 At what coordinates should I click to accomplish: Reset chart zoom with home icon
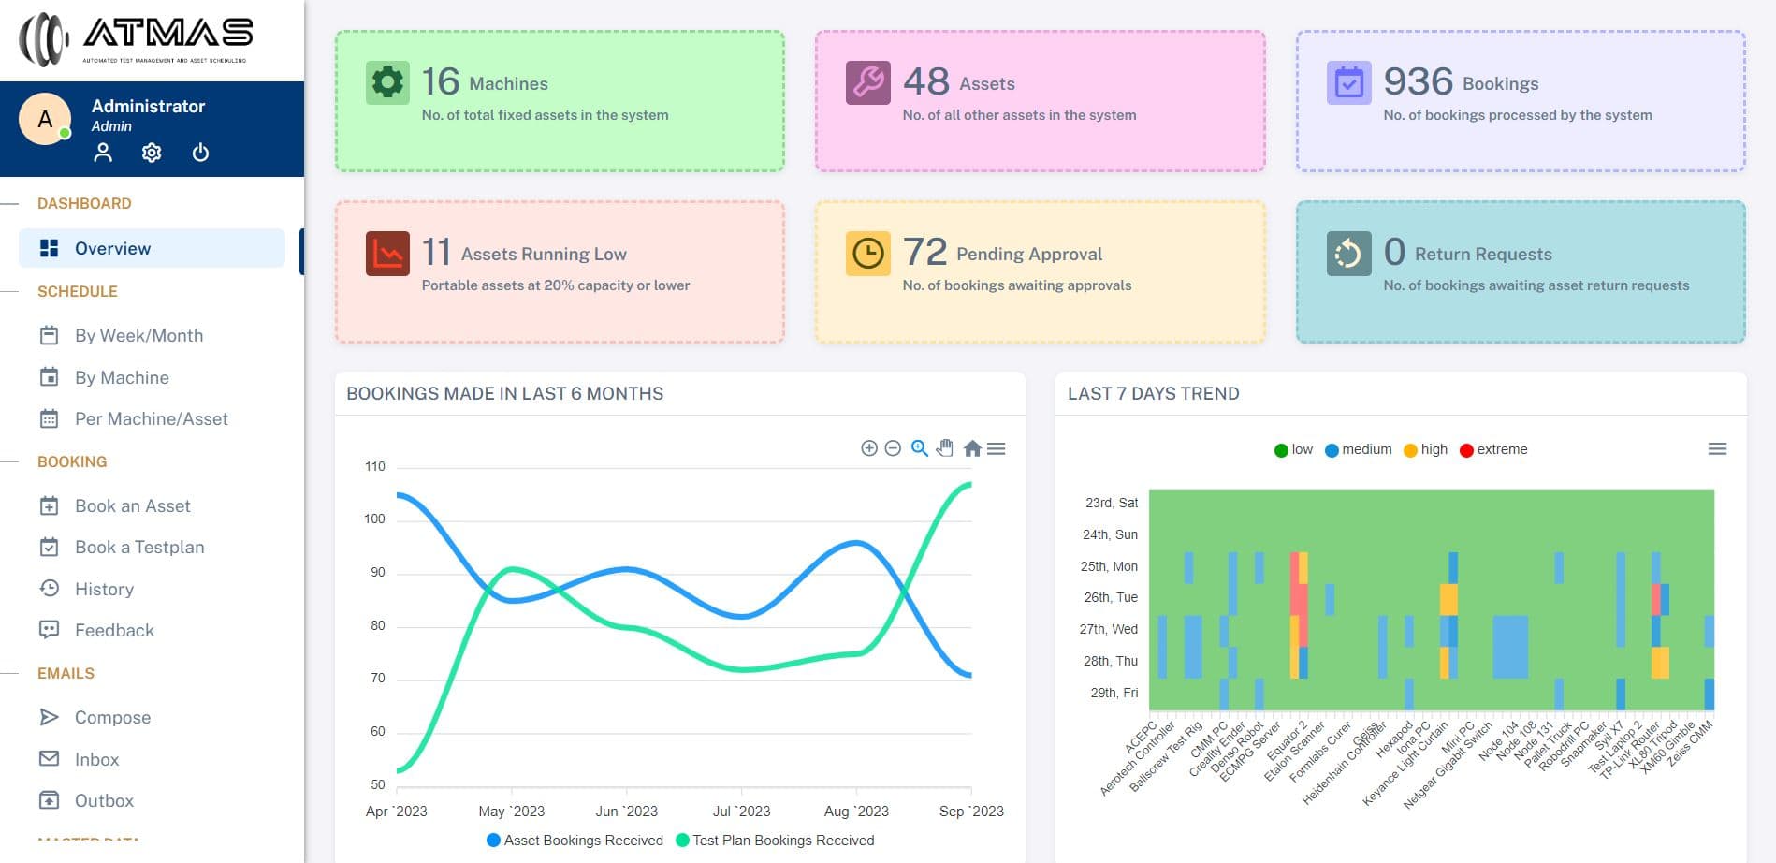tap(972, 448)
